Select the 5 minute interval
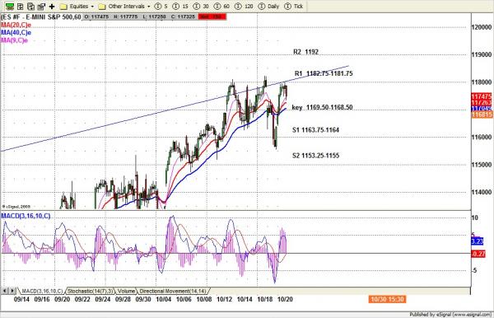The image size is (494, 318). 161,7
